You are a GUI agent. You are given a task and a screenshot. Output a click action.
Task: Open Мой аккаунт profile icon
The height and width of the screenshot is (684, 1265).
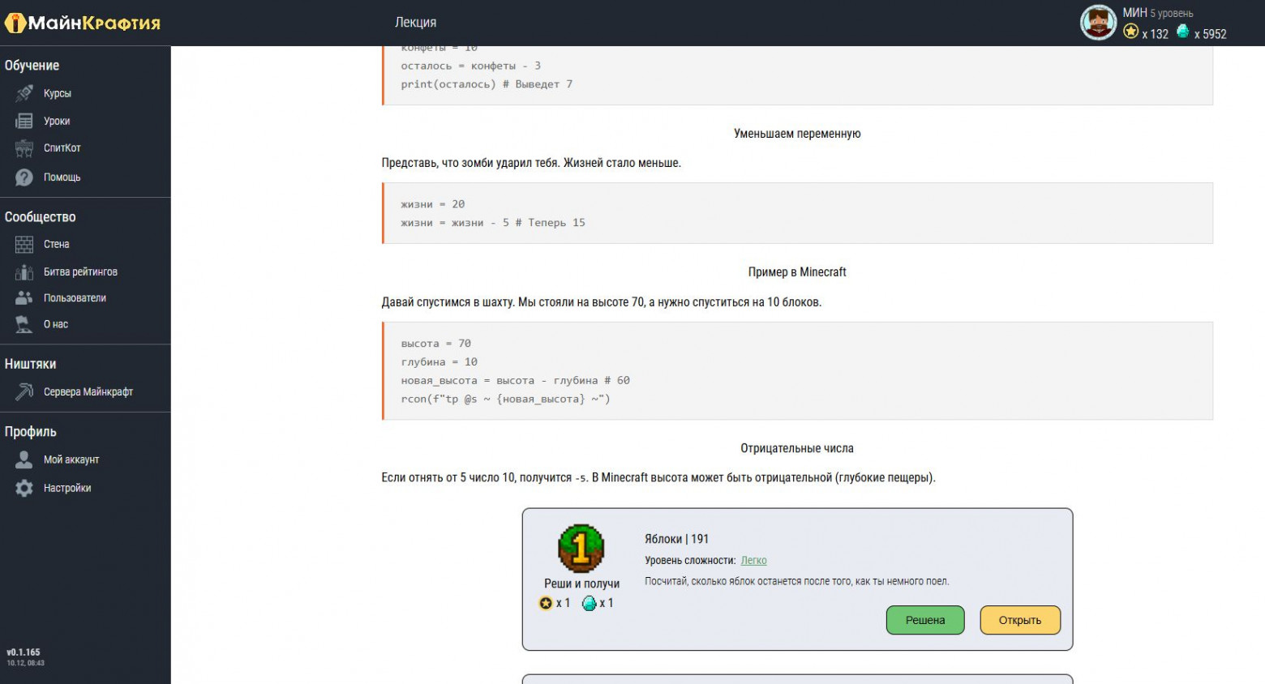point(23,459)
